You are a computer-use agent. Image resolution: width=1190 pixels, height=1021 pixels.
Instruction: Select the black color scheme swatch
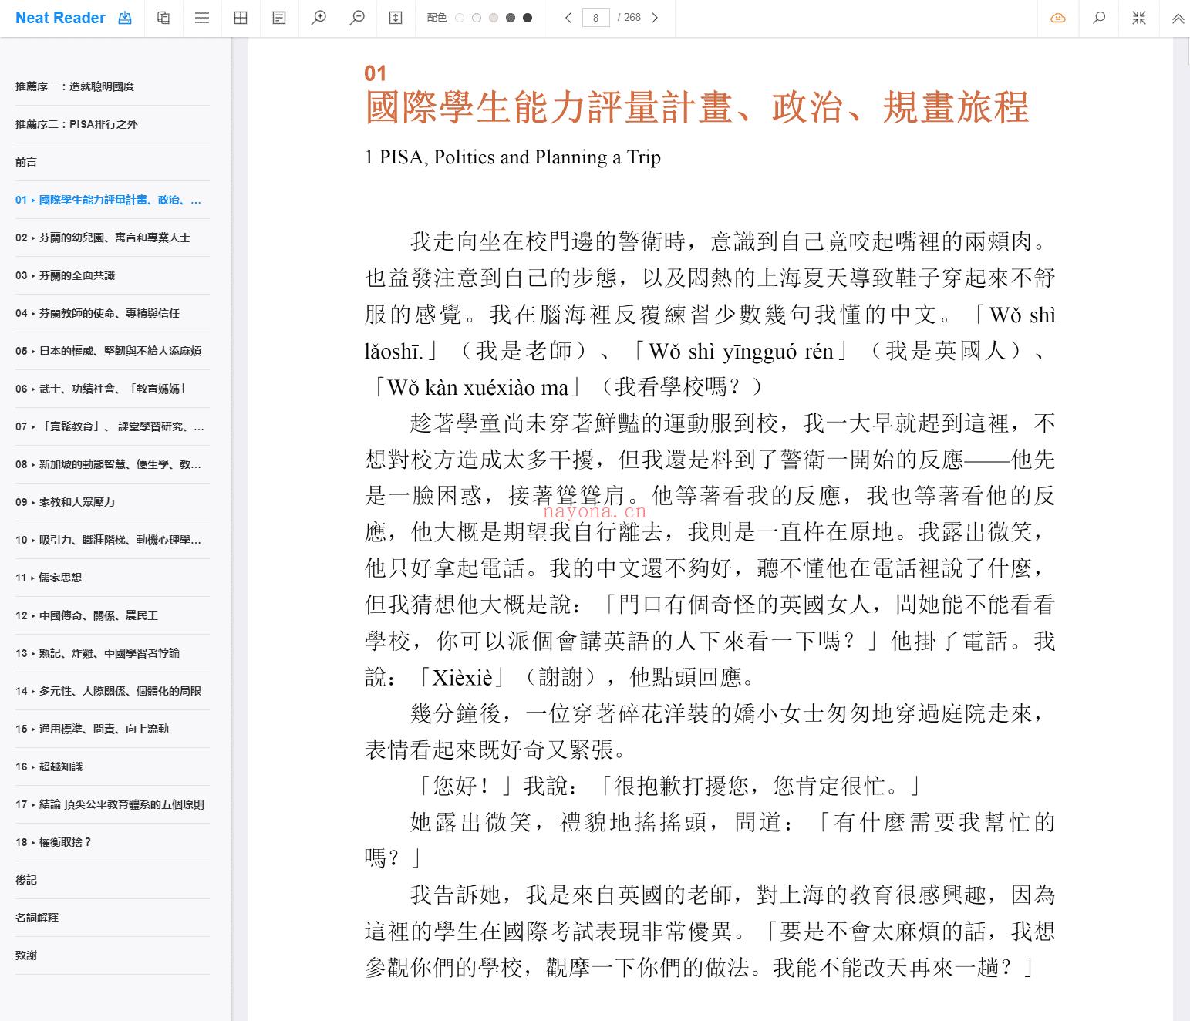tap(528, 18)
